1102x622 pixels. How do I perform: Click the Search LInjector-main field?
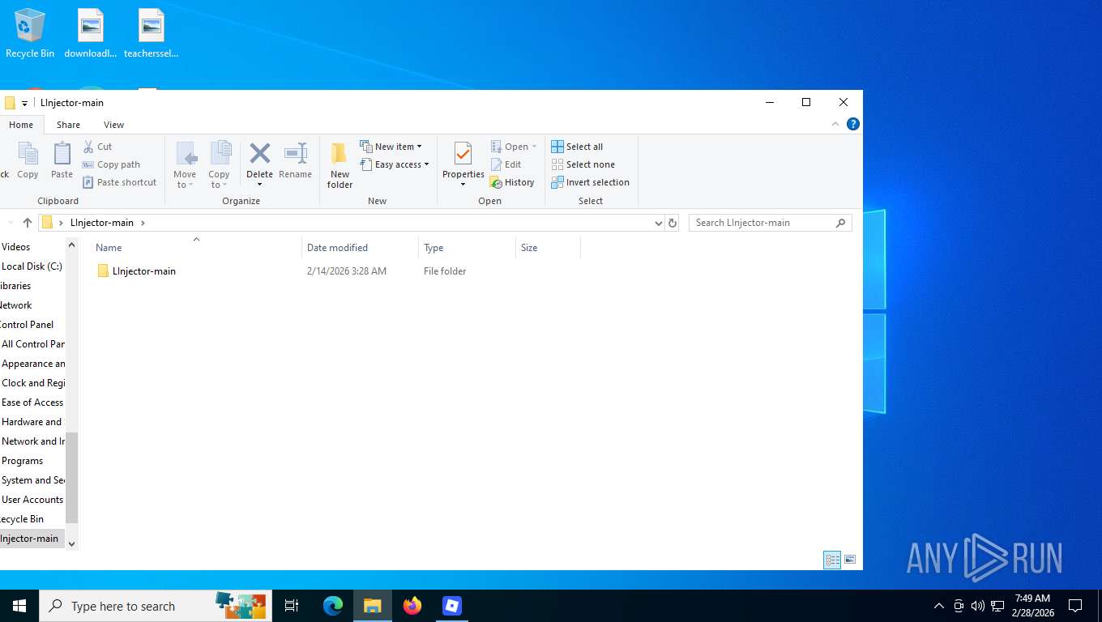770,223
